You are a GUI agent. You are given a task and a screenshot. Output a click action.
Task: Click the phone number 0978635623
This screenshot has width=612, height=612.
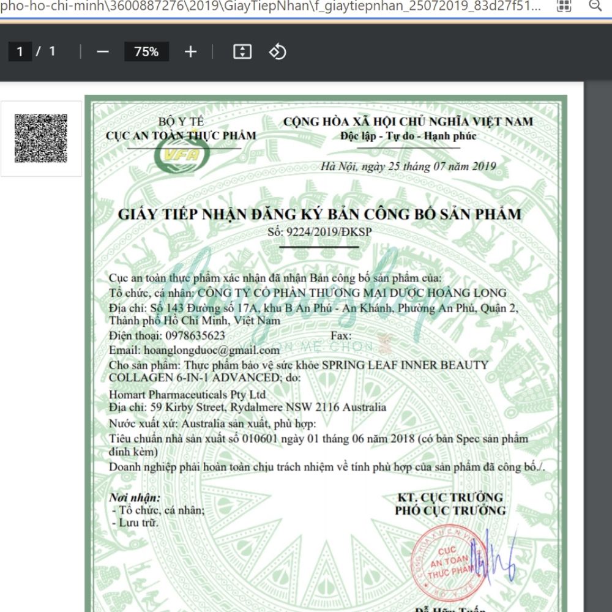pyautogui.click(x=193, y=336)
